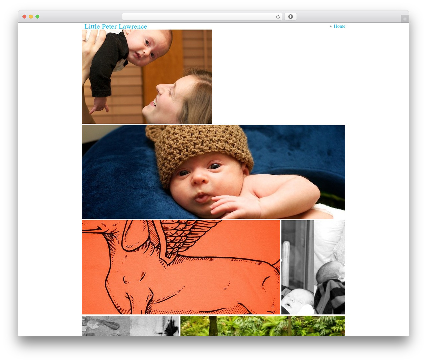
Task: Open the Little Peter Lawrence title link
Action: 116,26
